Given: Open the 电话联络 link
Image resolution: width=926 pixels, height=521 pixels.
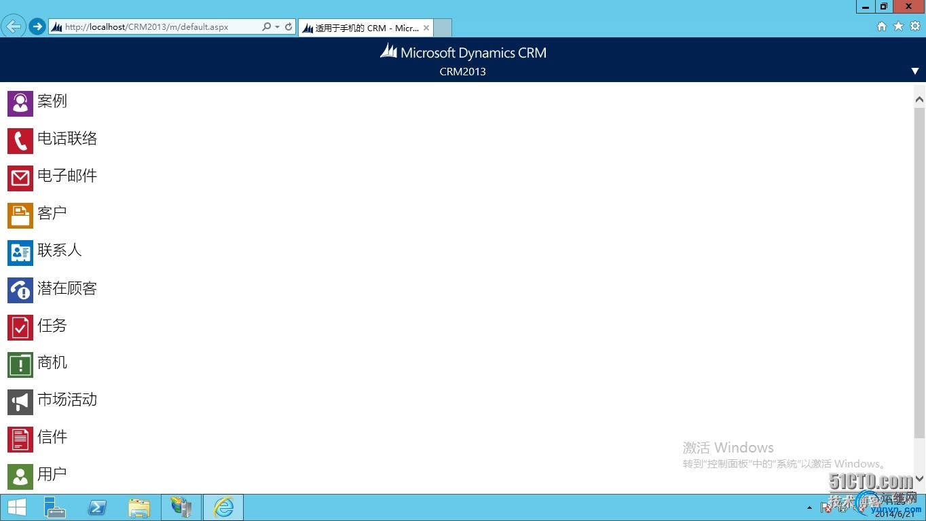Looking at the screenshot, I should [67, 138].
